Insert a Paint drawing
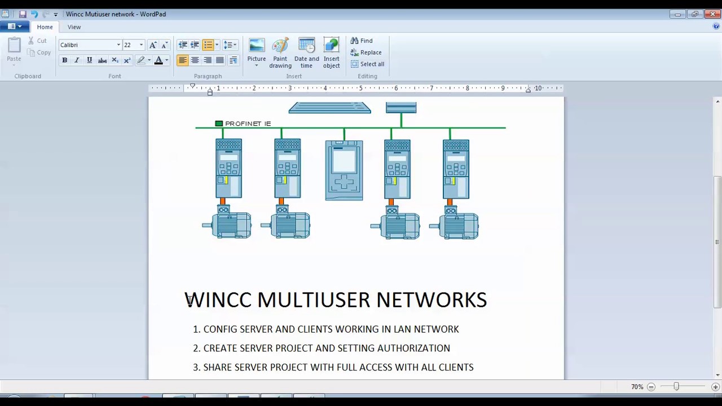Screen dimensions: 722x406 (x=280, y=52)
